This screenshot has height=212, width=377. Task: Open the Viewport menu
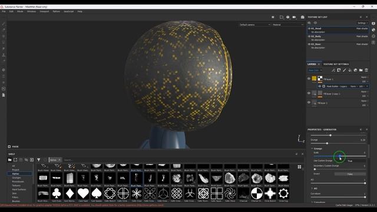coord(44,11)
